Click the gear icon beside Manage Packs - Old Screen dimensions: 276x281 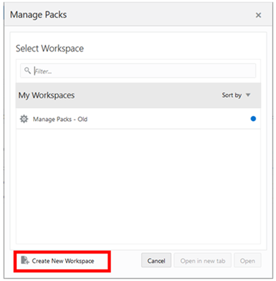point(24,119)
